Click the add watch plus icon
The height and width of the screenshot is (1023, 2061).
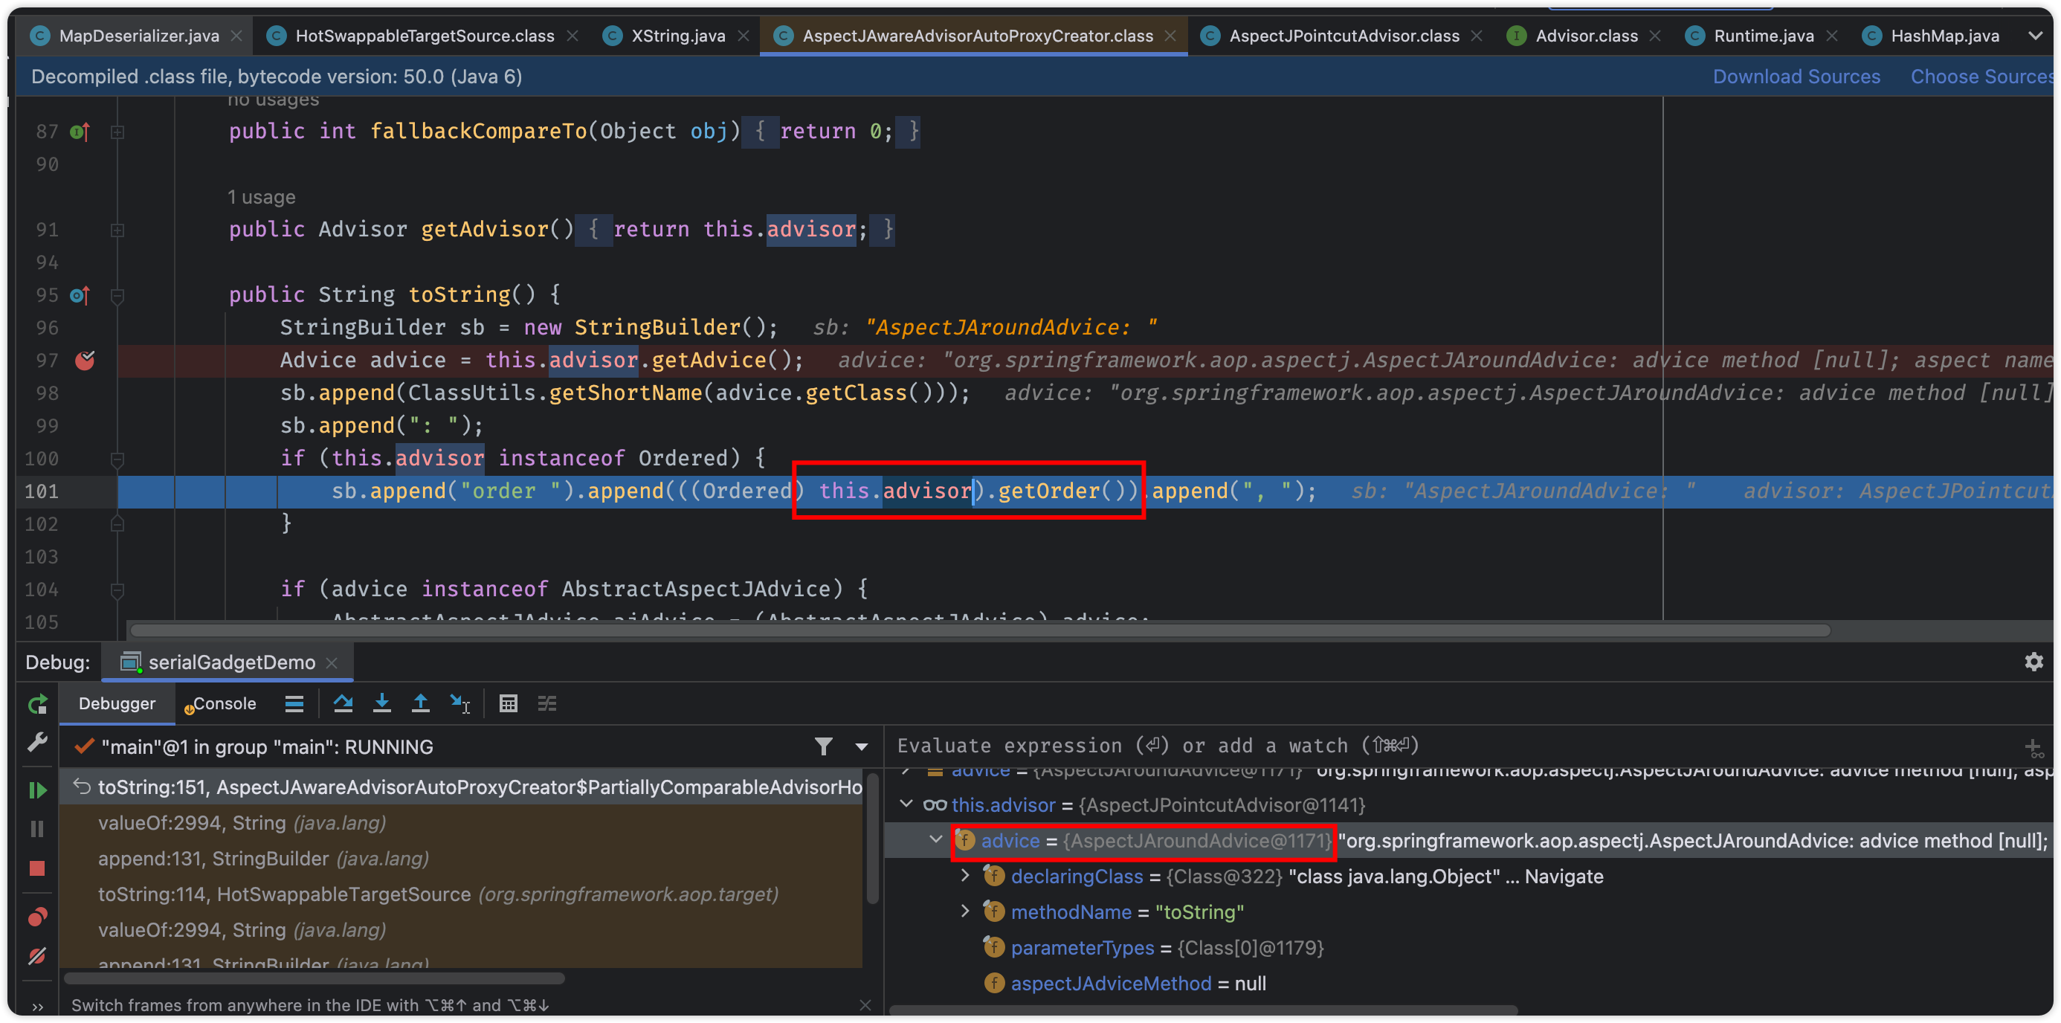tap(2033, 748)
